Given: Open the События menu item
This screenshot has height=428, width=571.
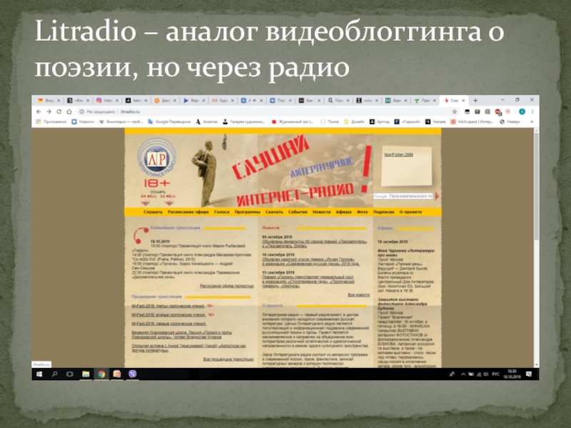Looking at the screenshot, I should tap(298, 212).
